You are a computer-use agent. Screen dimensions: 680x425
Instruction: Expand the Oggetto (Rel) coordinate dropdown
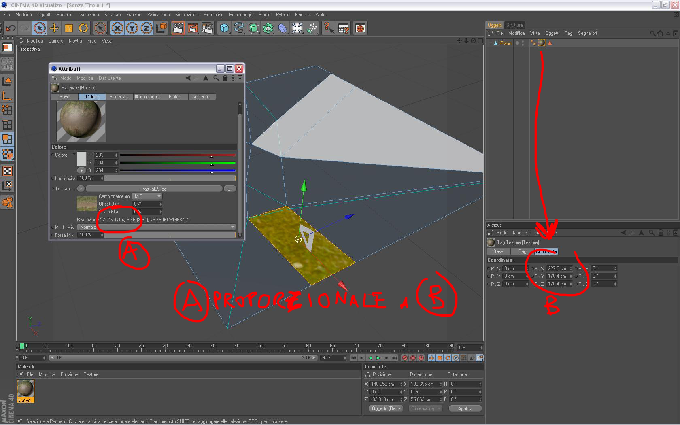(x=386, y=408)
